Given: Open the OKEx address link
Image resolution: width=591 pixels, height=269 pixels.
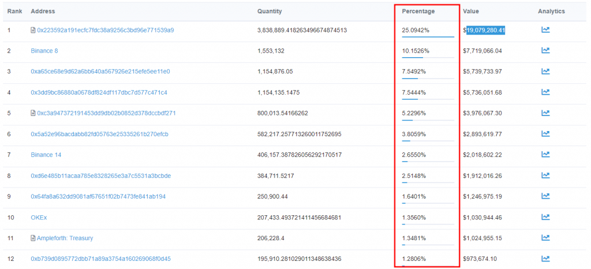Looking at the screenshot, I should point(39,217).
